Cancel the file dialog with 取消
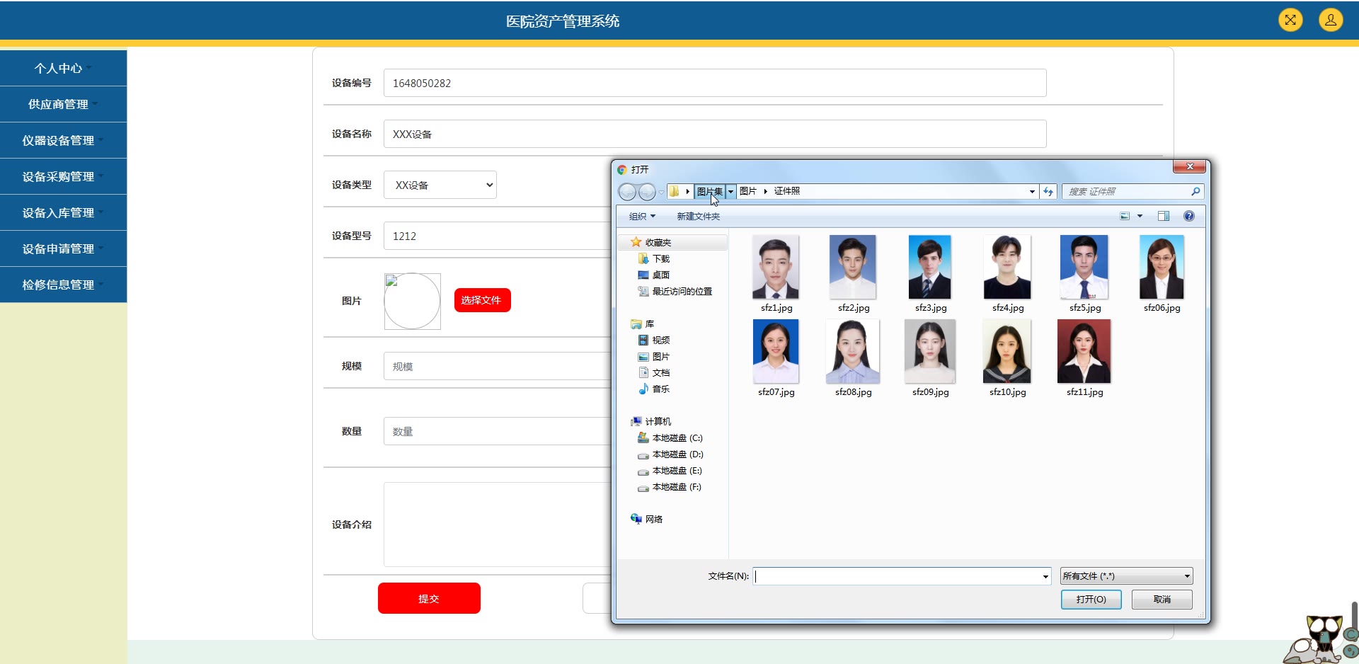Image resolution: width=1359 pixels, height=664 pixels. point(1162,600)
